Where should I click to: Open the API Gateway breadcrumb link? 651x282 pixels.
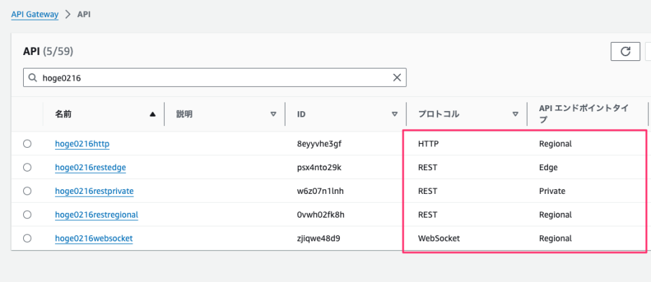tap(35, 14)
